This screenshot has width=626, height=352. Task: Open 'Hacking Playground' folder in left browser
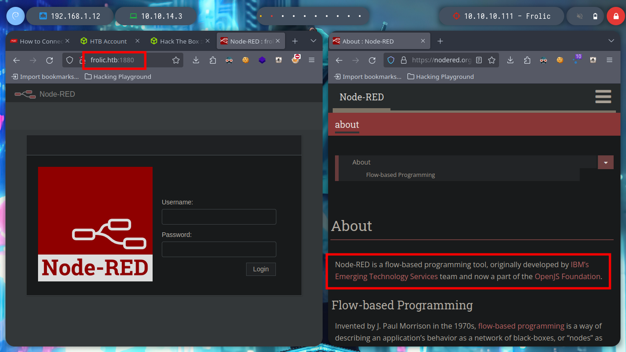pyautogui.click(x=118, y=77)
